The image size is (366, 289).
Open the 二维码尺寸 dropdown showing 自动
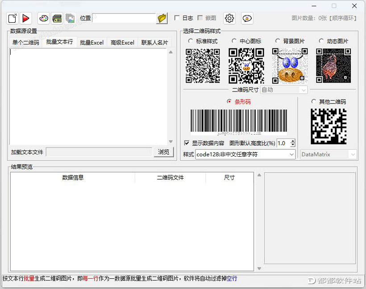coord(284,90)
